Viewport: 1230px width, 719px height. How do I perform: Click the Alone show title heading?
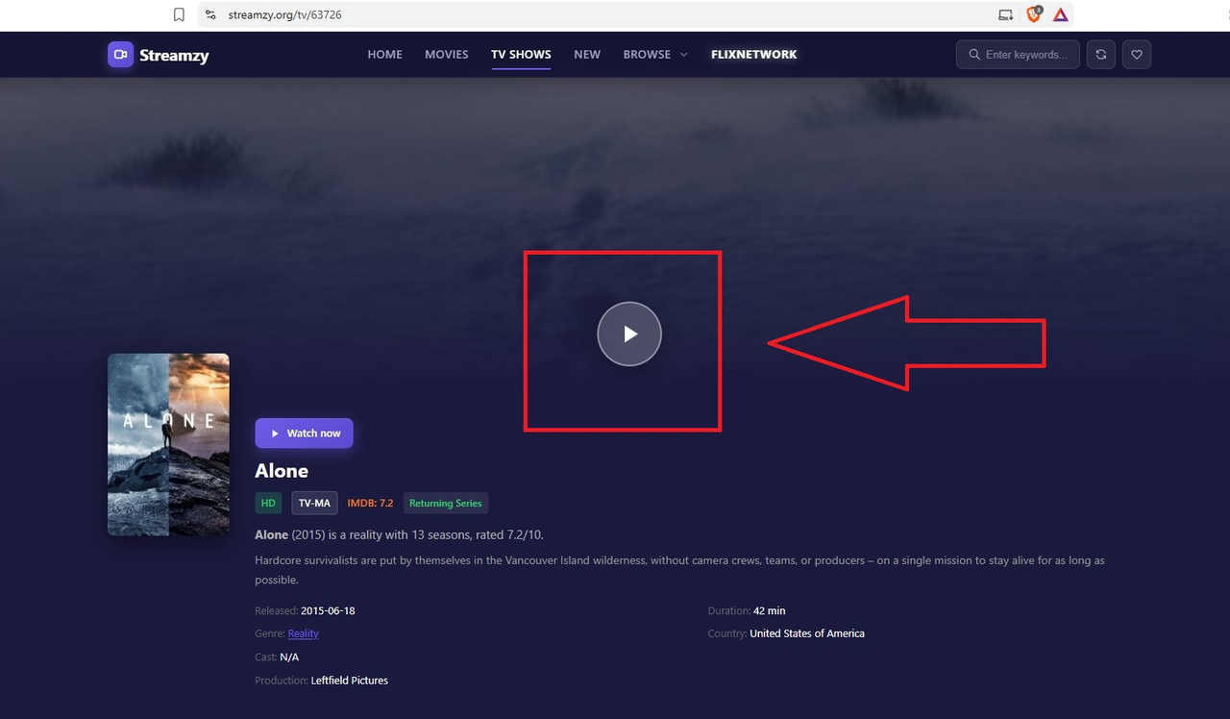pos(282,471)
